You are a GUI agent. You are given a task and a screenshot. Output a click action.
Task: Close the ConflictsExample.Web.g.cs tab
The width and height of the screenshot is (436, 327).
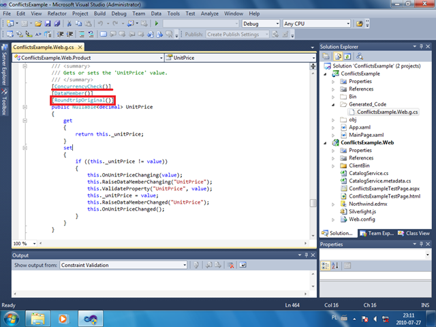click(x=80, y=47)
